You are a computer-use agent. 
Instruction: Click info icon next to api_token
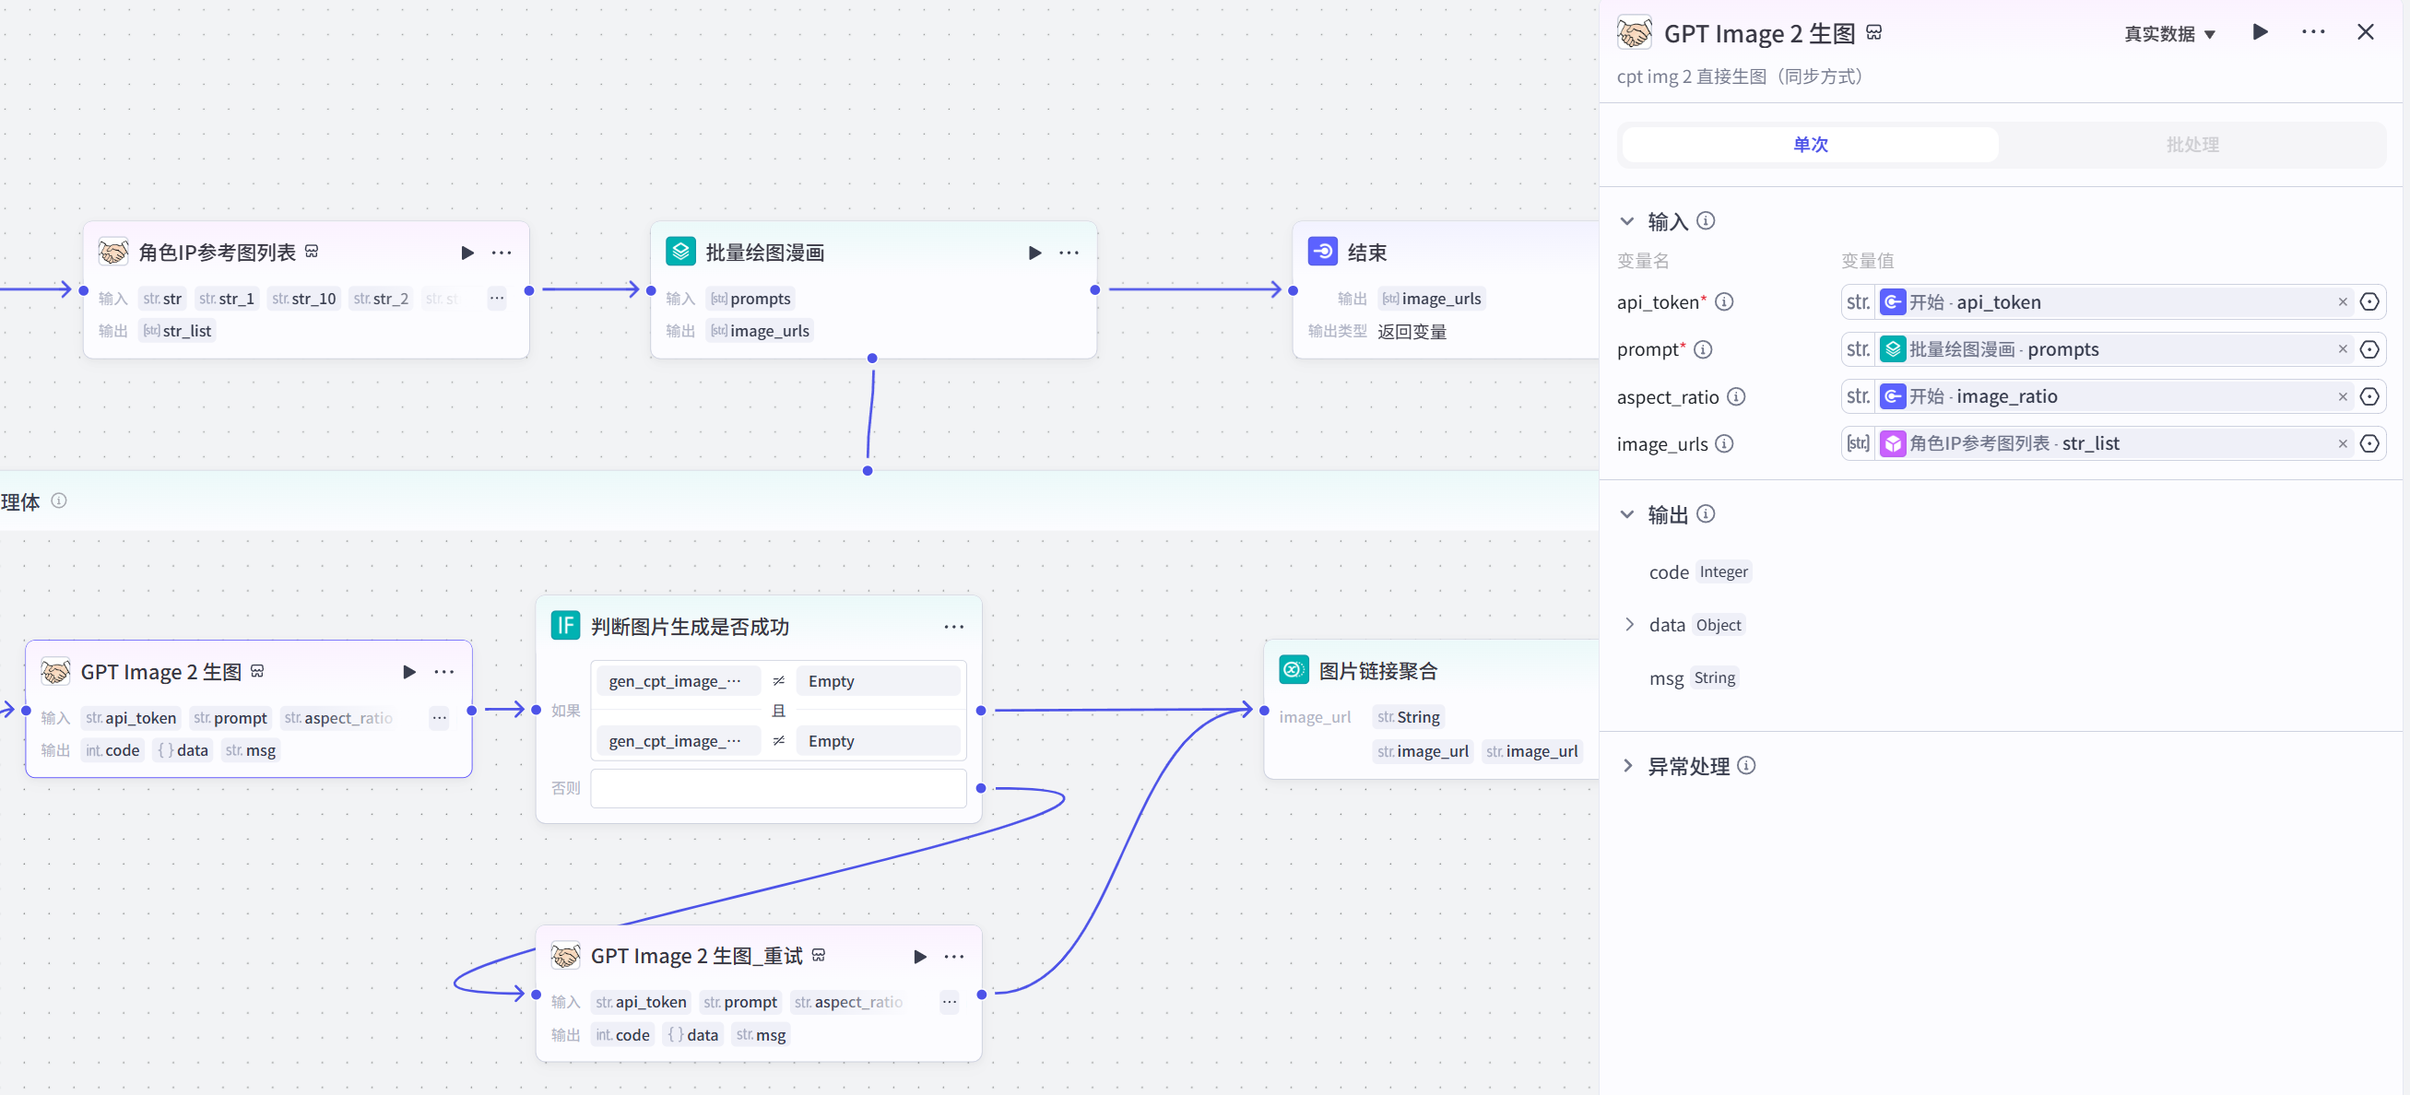(x=1724, y=302)
